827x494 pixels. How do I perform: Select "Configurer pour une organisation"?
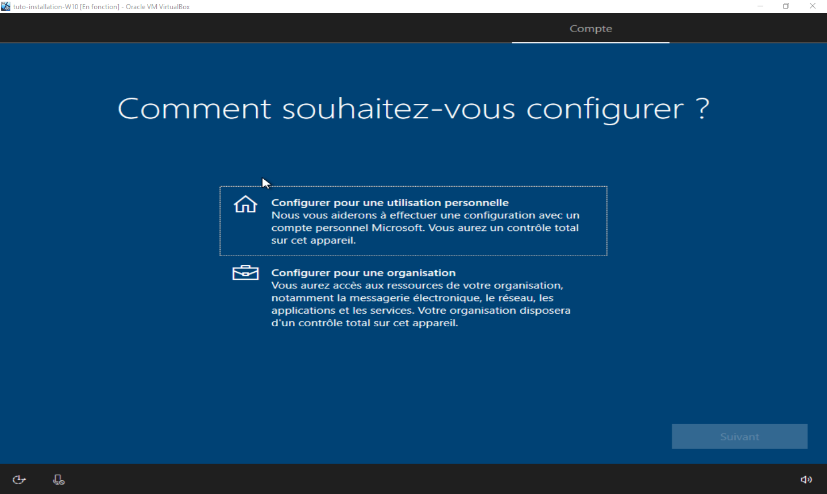[363, 273]
